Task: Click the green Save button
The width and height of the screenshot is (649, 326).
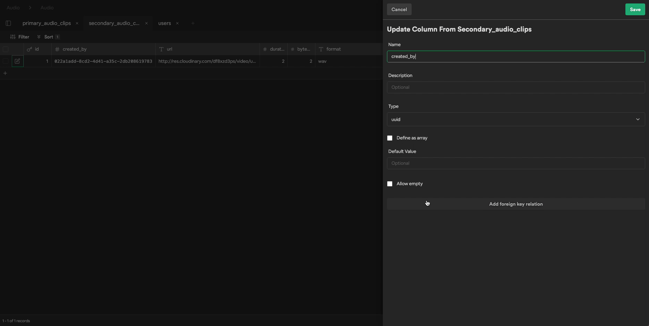Action: (635, 9)
